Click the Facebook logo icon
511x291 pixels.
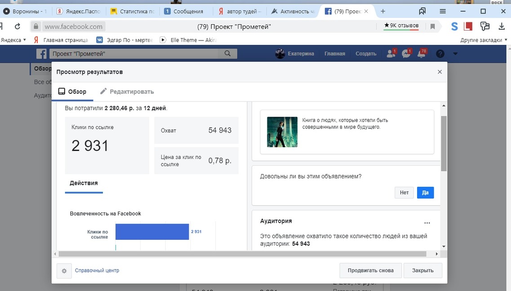click(x=41, y=54)
